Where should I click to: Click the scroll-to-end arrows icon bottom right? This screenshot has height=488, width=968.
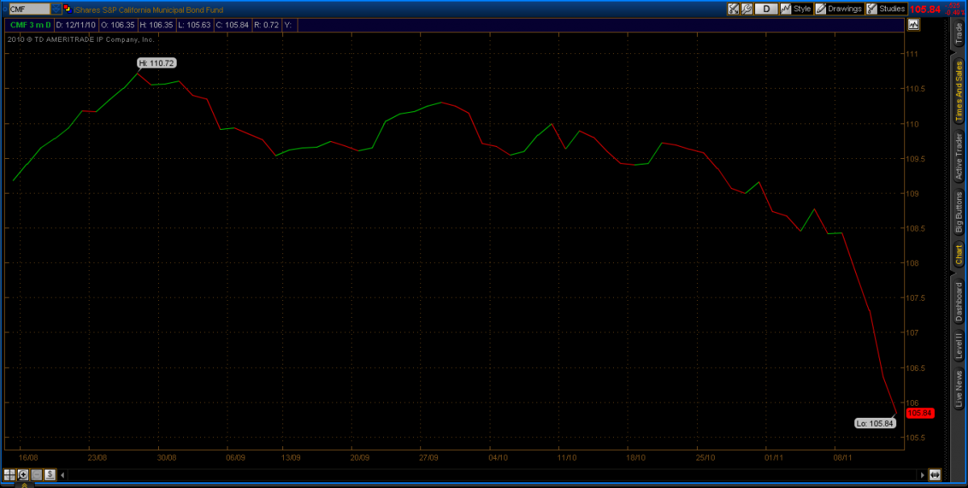click(935, 473)
